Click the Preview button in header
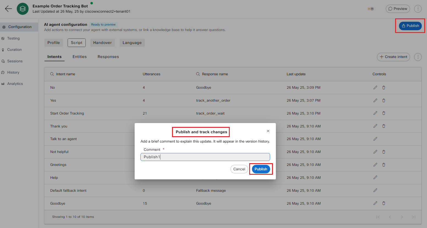Image resolution: width=427 pixels, height=228 pixels. (x=398, y=9)
